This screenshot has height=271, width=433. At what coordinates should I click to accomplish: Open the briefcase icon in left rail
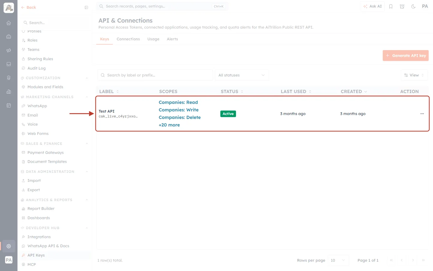pos(9,37)
